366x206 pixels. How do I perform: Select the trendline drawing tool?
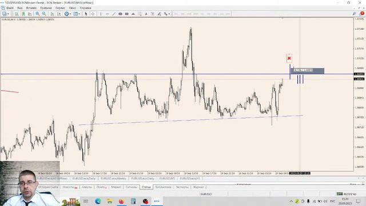click(114, 14)
